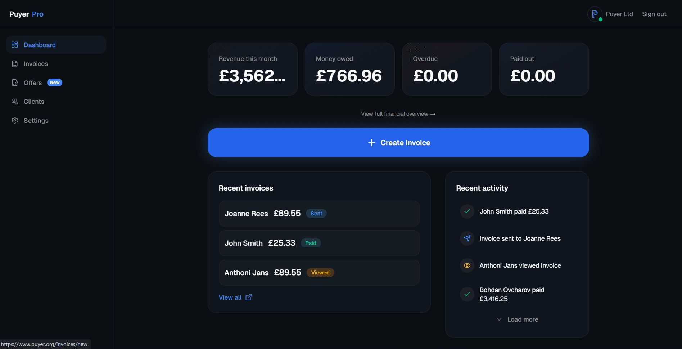Click the external link icon beside View all
The image size is (682, 349).
249,297
